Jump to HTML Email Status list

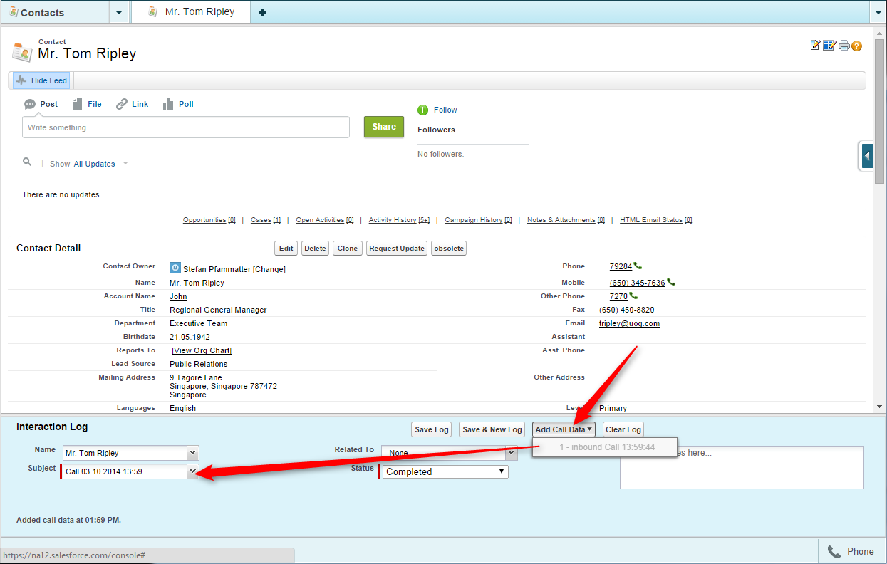click(655, 220)
